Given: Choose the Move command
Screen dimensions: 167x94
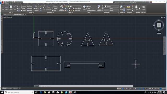Looking at the screenshot, I should point(23,6).
